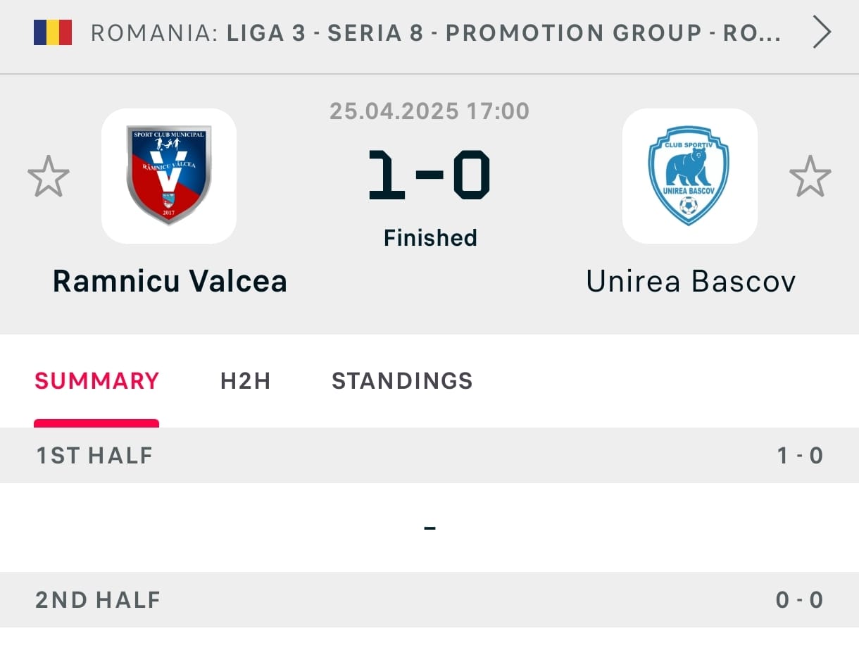
Task: Select the 1st Half section header
Action: pyautogui.click(x=429, y=455)
